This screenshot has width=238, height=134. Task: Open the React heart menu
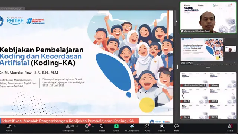[x=102, y=128]
